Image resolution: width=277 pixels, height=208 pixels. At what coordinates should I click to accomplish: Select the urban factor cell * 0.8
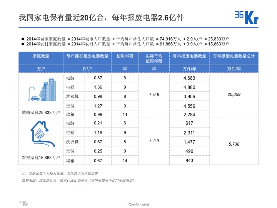click(x=154, y=94)
